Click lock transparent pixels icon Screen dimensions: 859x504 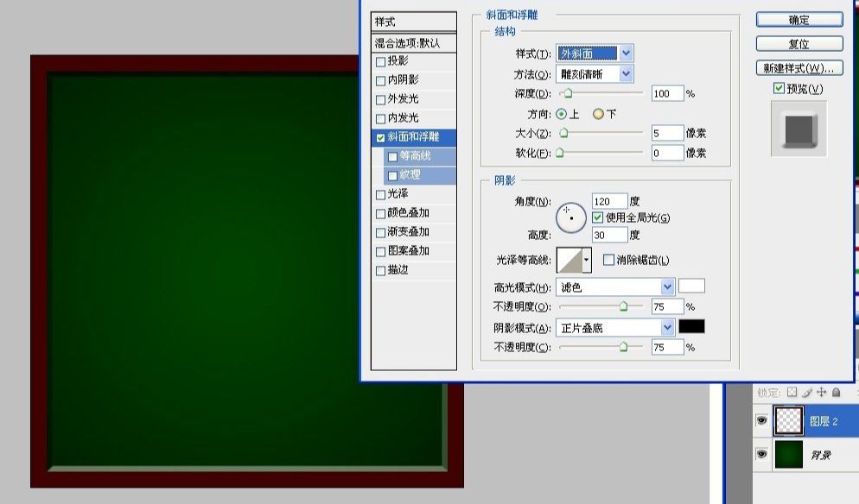(x=792, y=392)
